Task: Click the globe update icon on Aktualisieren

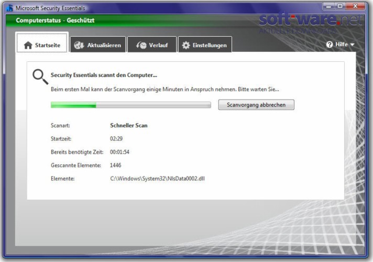Action: 79,45
